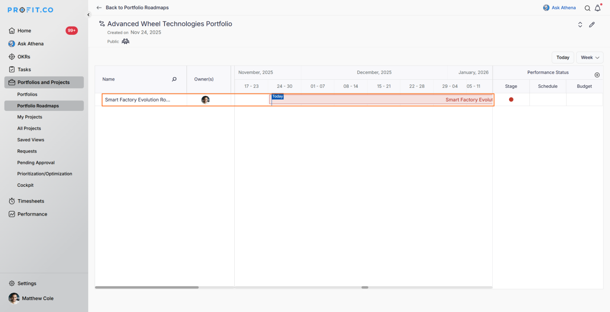Add a Performance Status column
The height and width of the screenshot is (312, 610).
pos(597,75)
